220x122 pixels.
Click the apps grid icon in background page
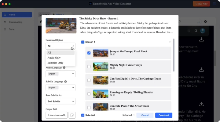coord(189,31)
